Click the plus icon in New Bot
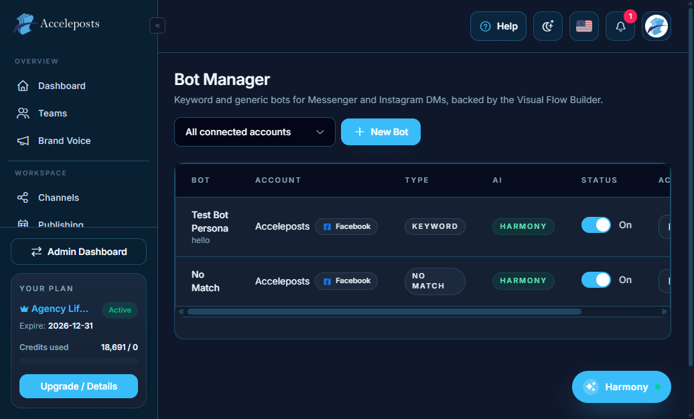The width and height of the screenshot is (694, 419). pyautogui.click(x=360, y=132)
